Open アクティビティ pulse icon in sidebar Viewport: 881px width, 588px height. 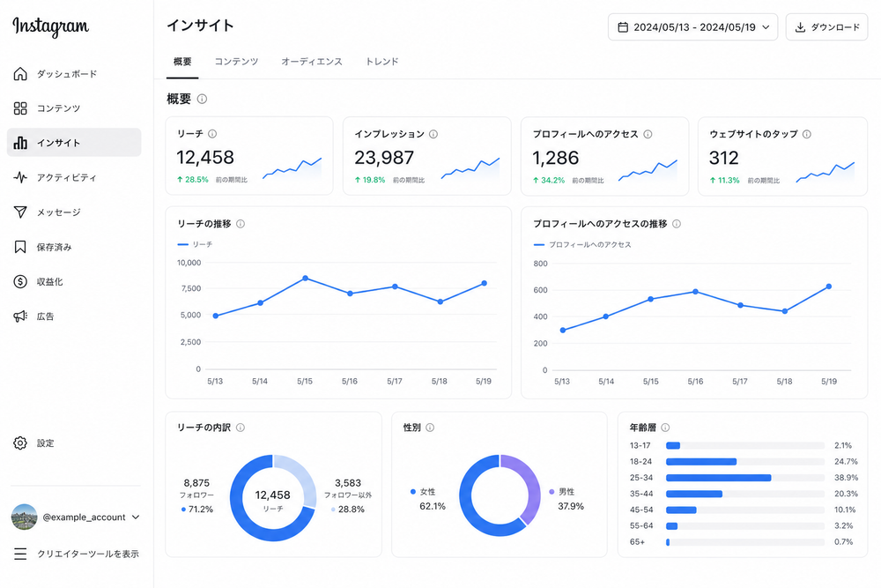(20, 178)
